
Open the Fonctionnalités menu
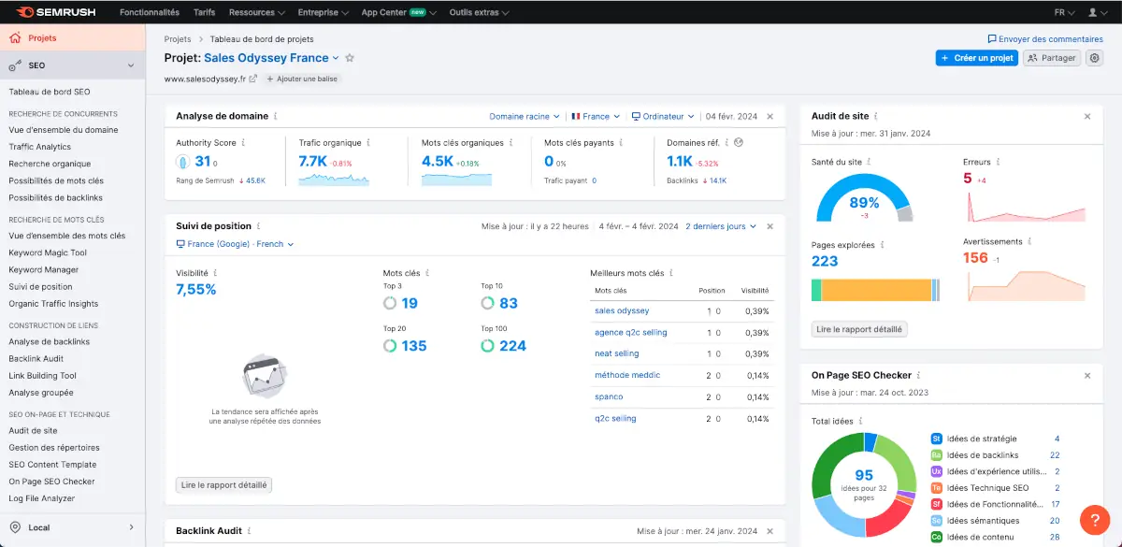150,12
